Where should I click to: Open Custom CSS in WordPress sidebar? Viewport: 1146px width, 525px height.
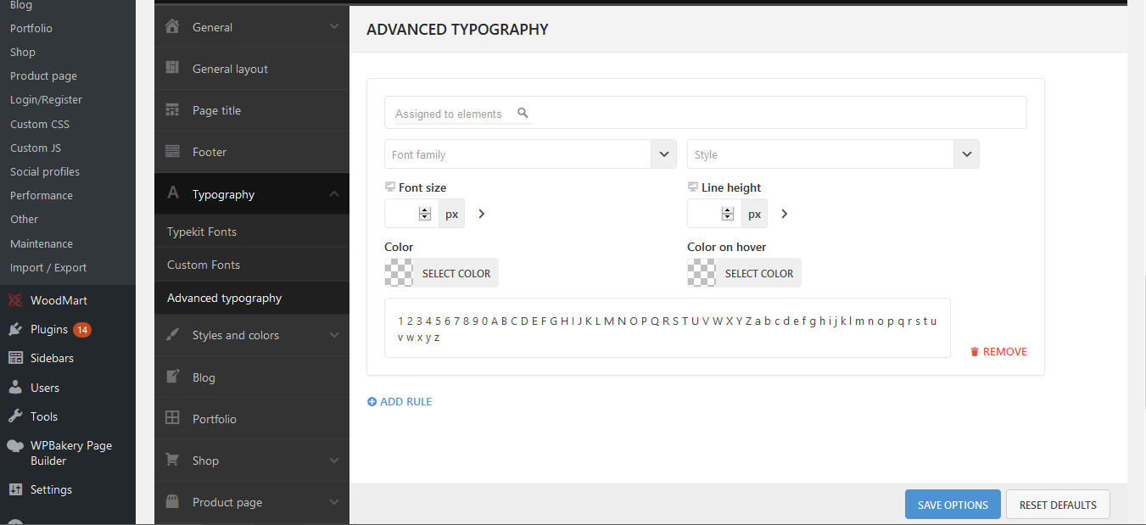pyautogui.click(x=40, y=124)
